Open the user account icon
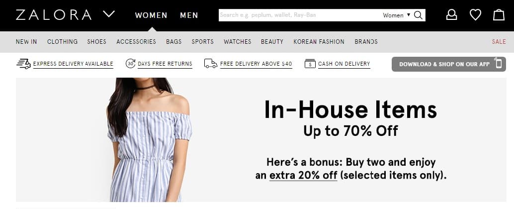 tap(451, 15)
